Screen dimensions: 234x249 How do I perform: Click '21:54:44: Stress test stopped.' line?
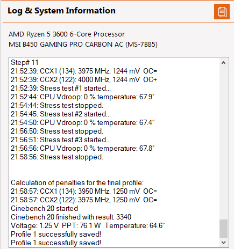tap(57, 105)
